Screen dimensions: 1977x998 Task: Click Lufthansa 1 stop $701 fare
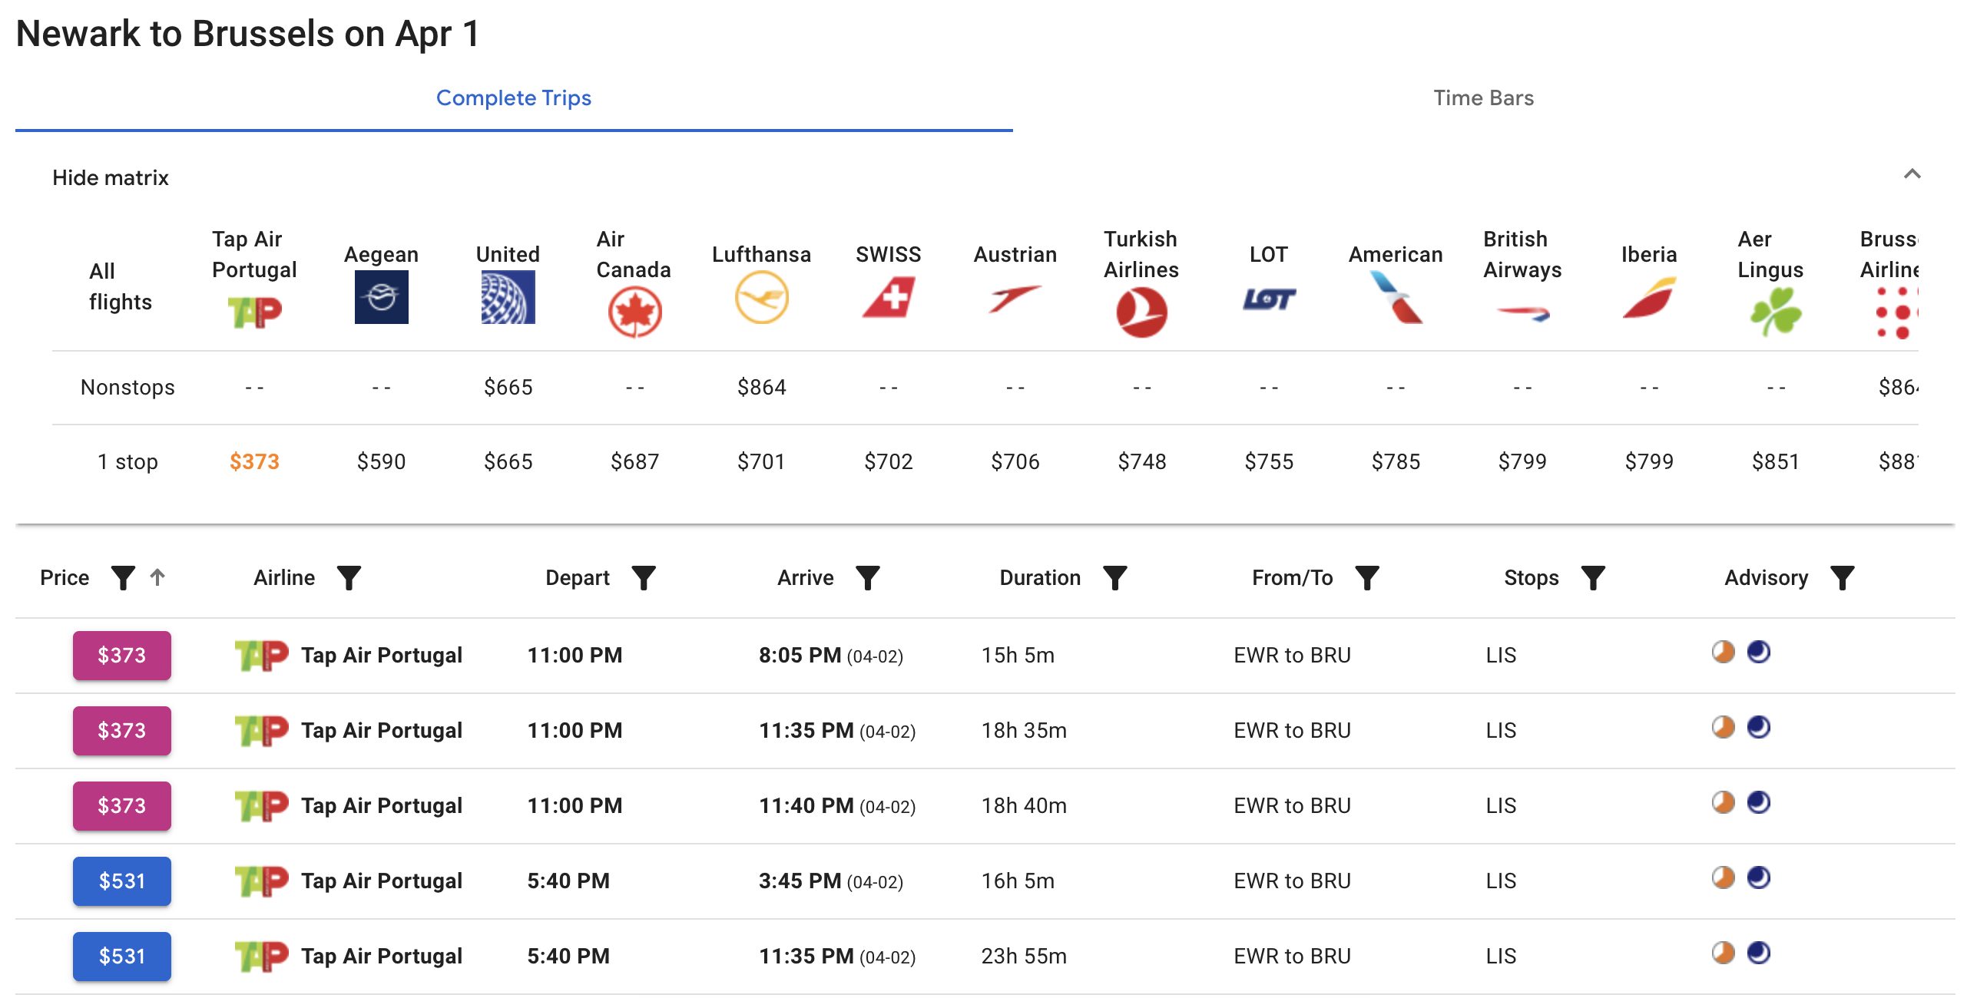761,461
